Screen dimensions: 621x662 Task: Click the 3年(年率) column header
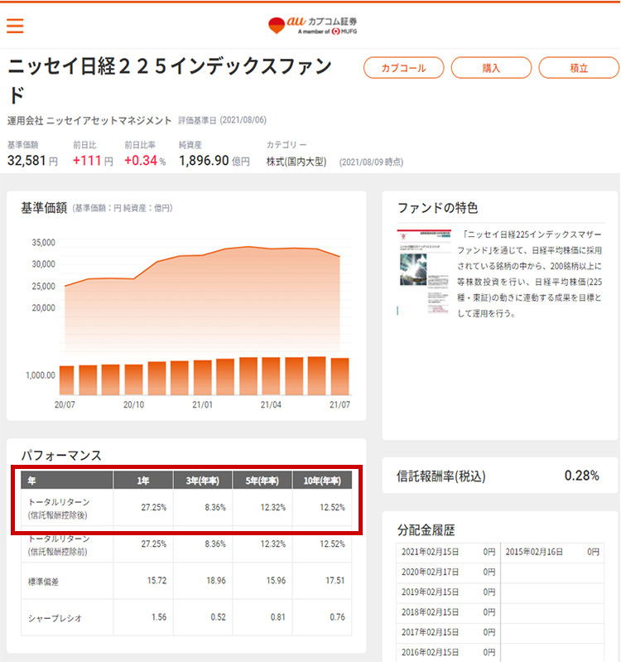(x=203, y=481)
